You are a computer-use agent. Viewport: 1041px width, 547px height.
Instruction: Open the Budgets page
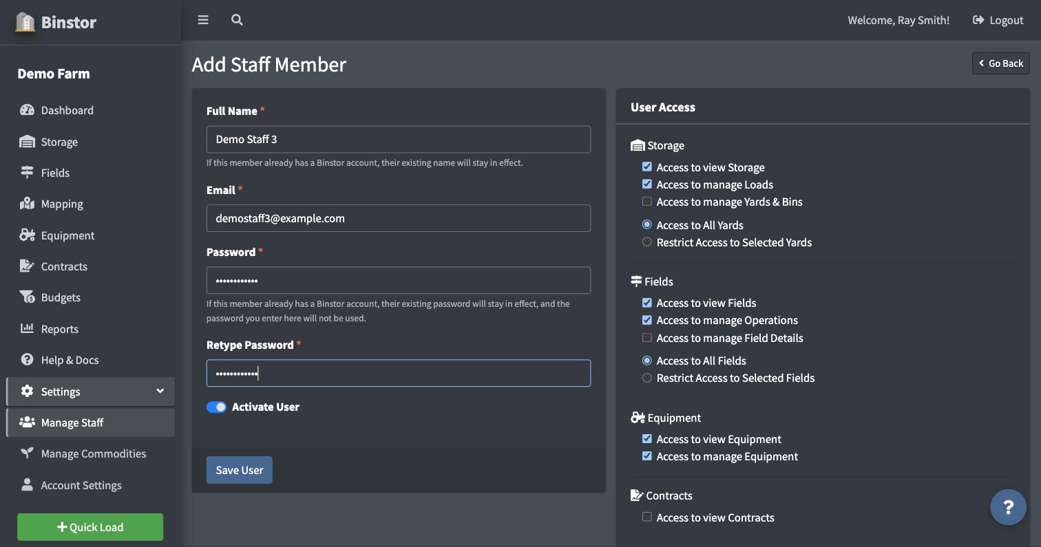(x=90, y=297)
